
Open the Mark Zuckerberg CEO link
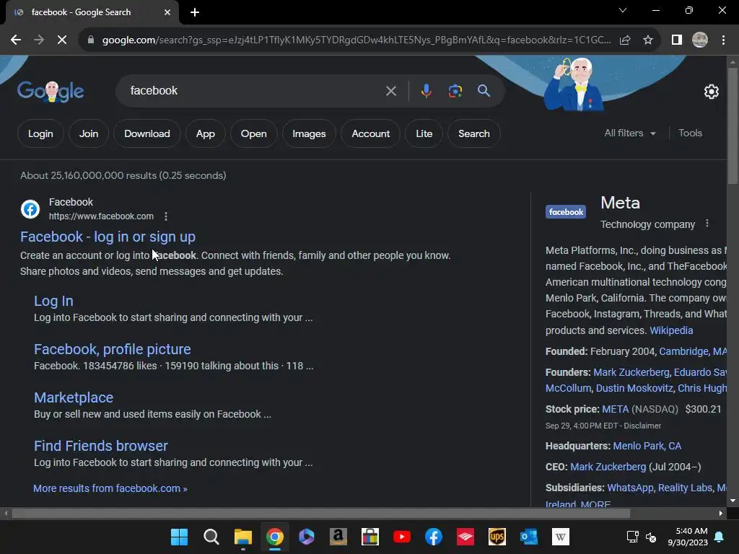(x=608, y=467)
